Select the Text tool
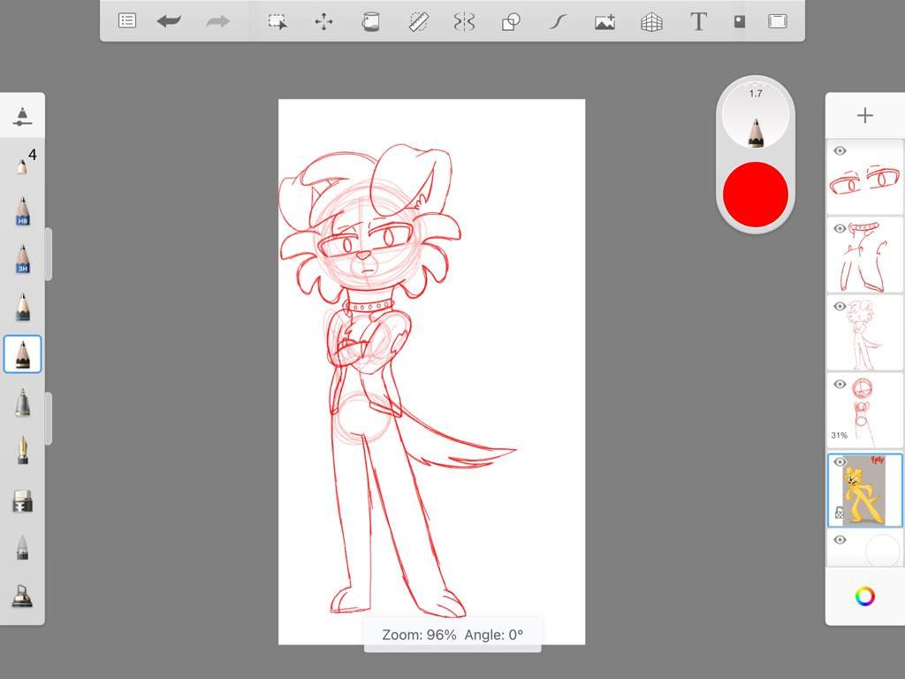905x679 pixels. tap(698, 21)
